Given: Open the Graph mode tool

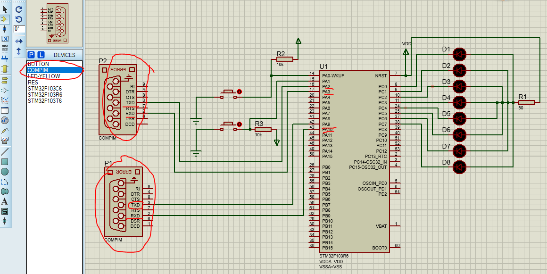Looking at the screenshot, I should (x=5, y=100).
